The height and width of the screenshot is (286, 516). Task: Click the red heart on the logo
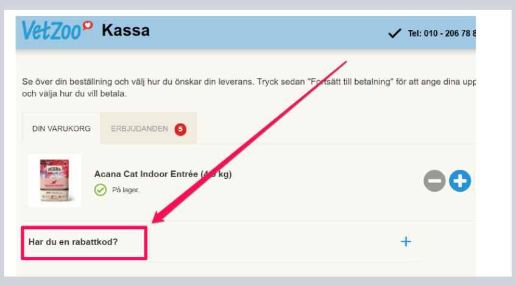click(x=88, y=26)
